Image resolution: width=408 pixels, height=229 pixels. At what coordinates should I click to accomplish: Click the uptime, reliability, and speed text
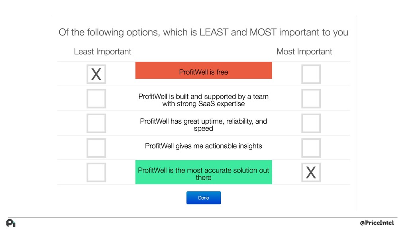pyautogui.click(x=204, y=125)
